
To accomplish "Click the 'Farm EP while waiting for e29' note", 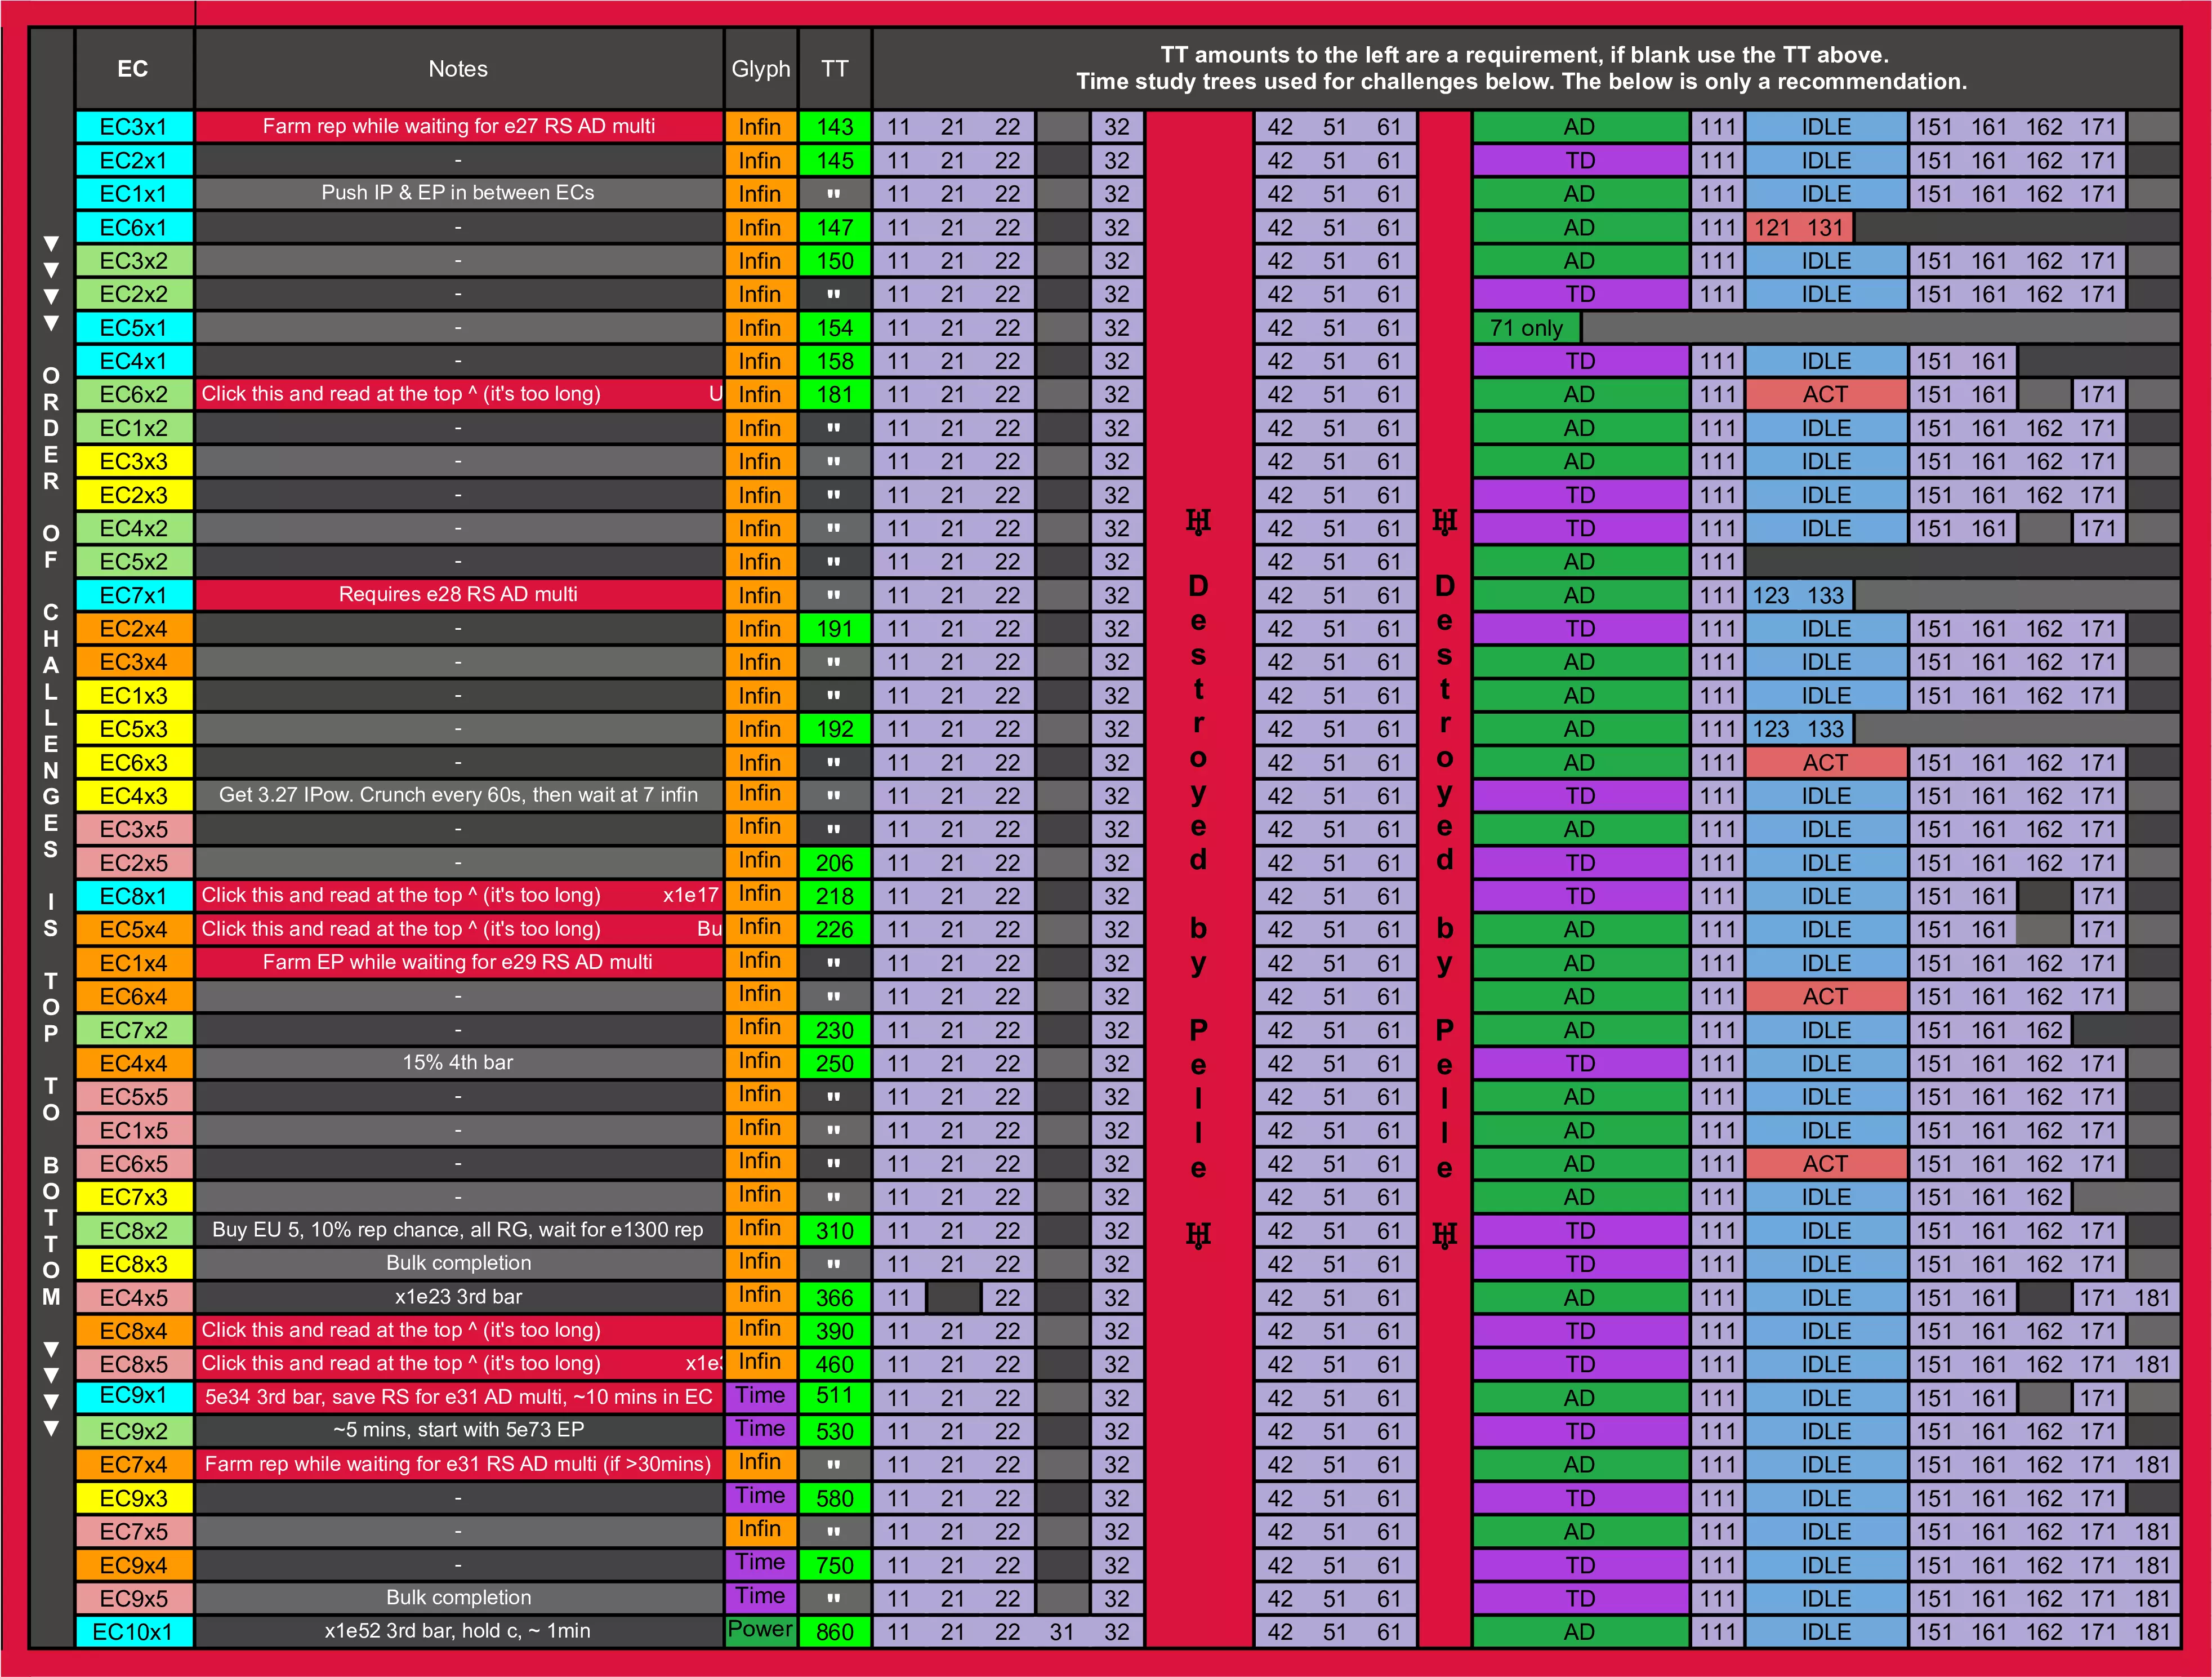I will pos(458,963).
